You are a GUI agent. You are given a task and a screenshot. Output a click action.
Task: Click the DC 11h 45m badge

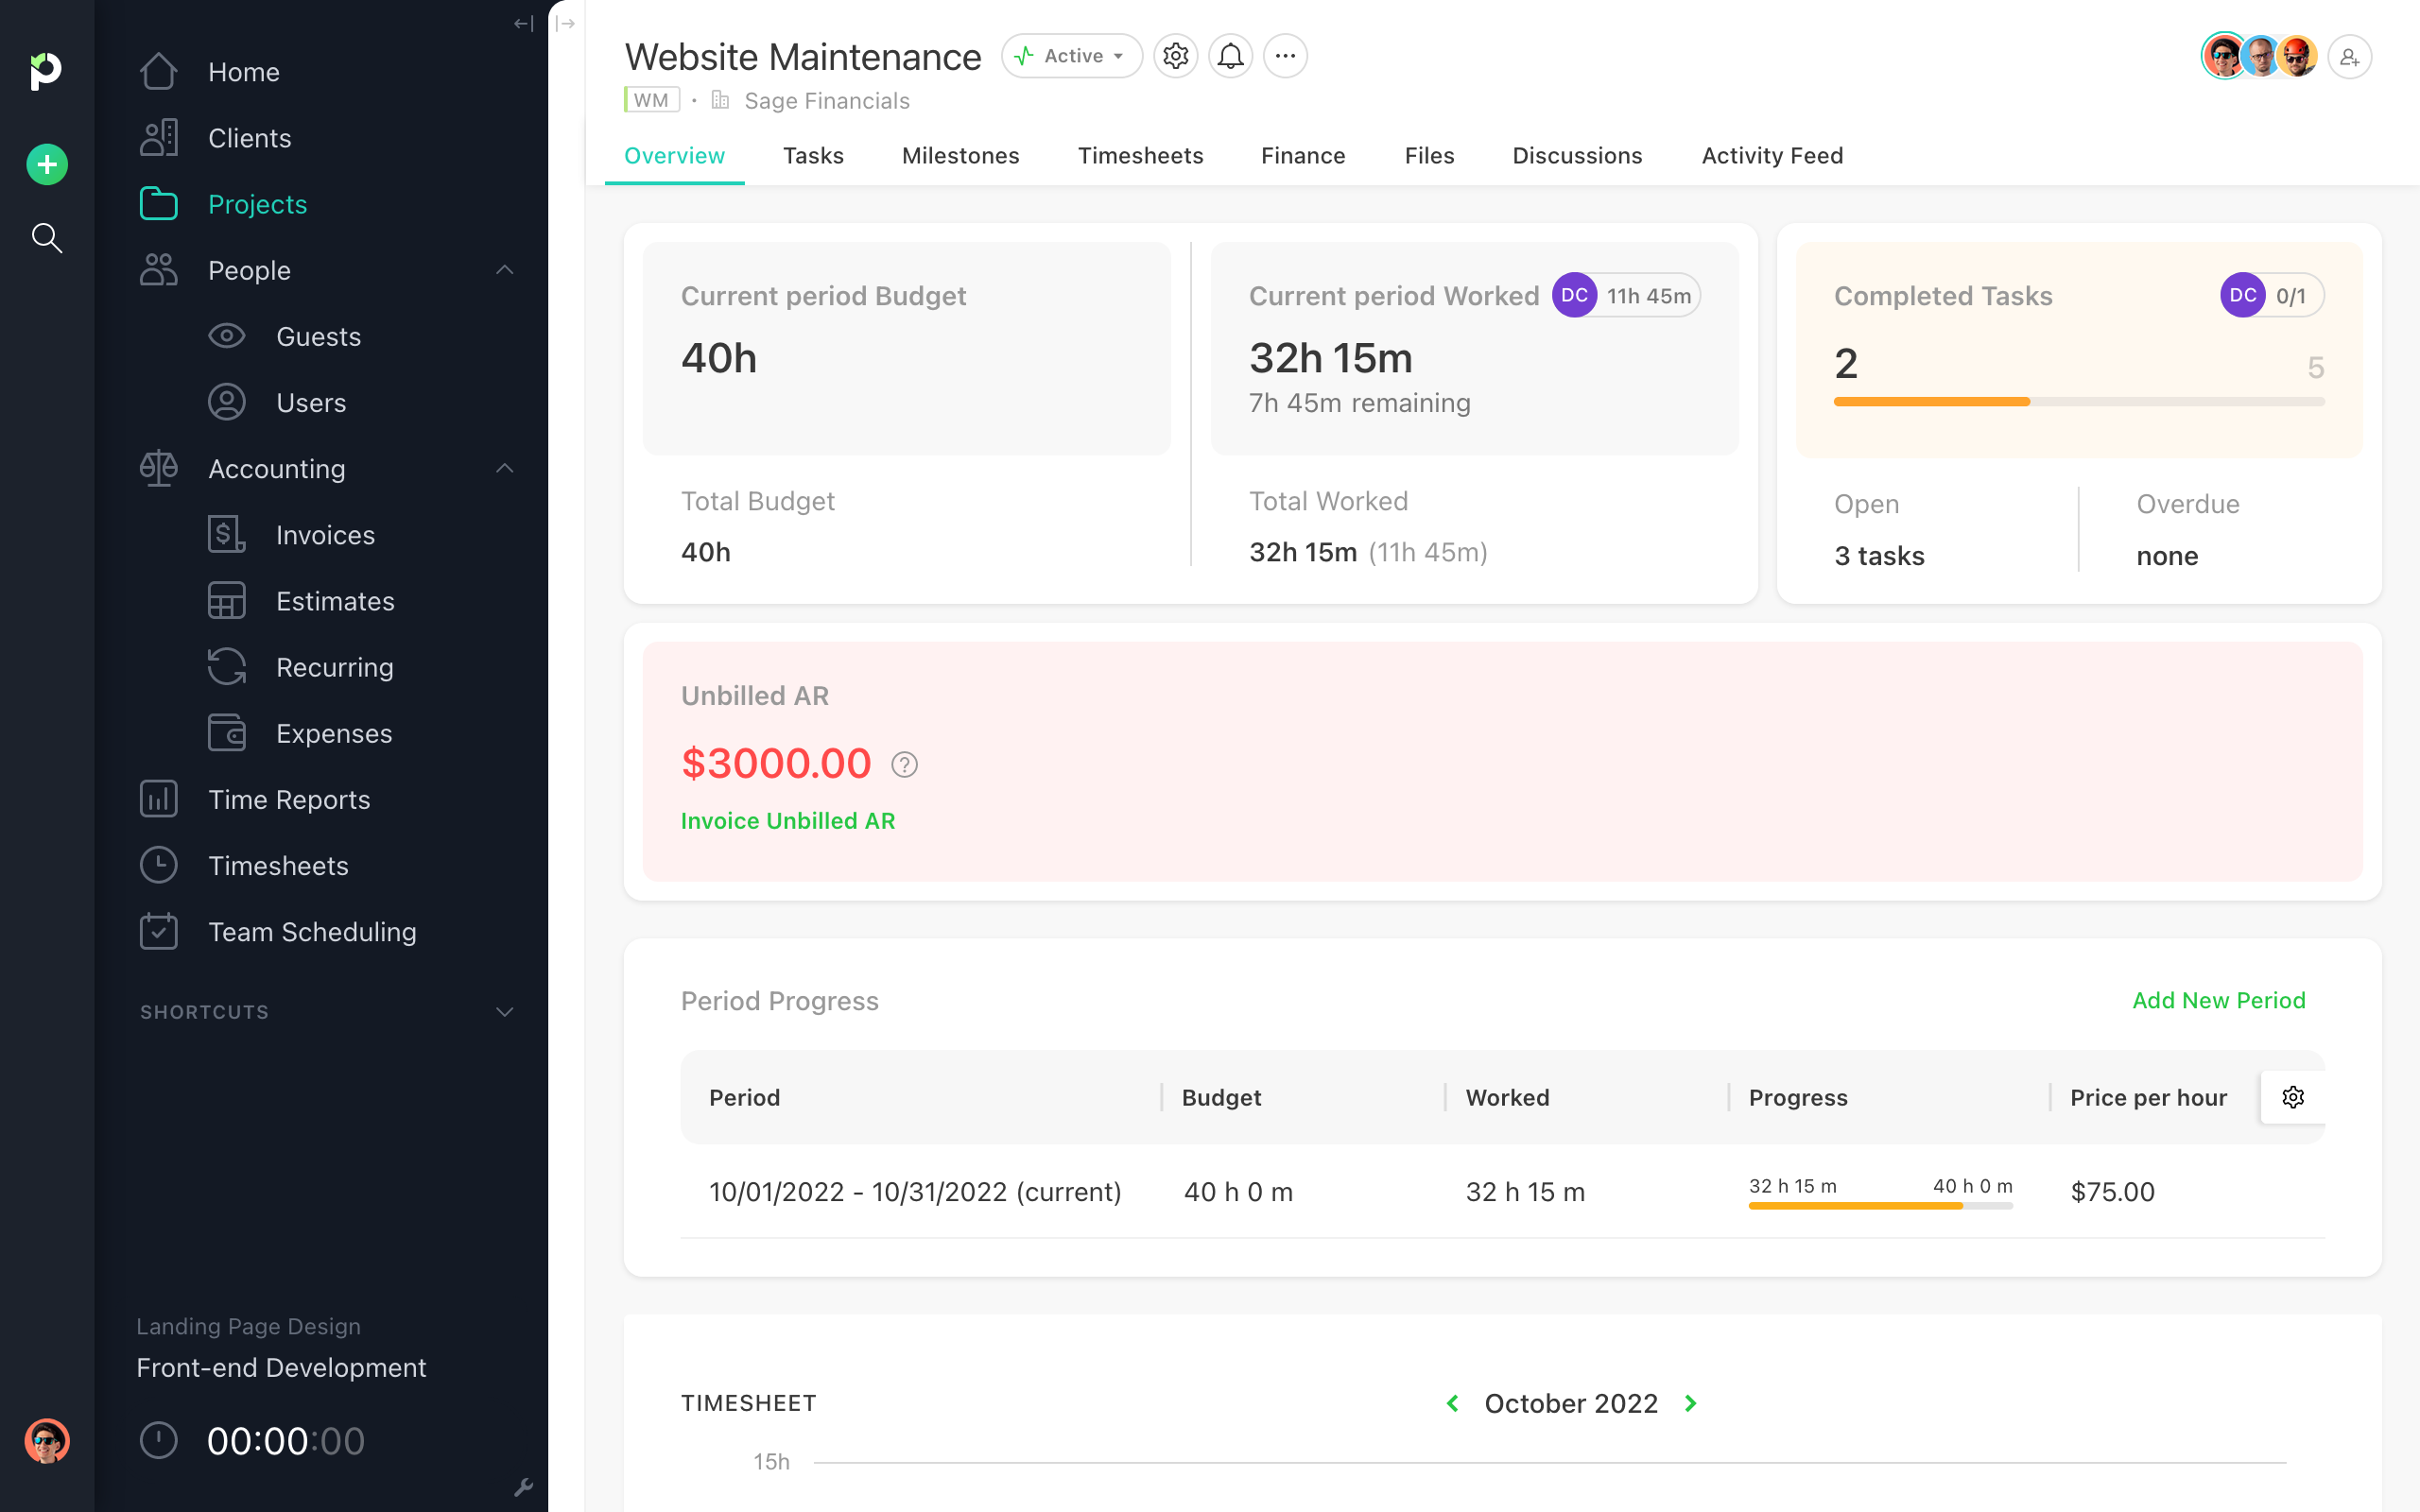click(1626, 295)
